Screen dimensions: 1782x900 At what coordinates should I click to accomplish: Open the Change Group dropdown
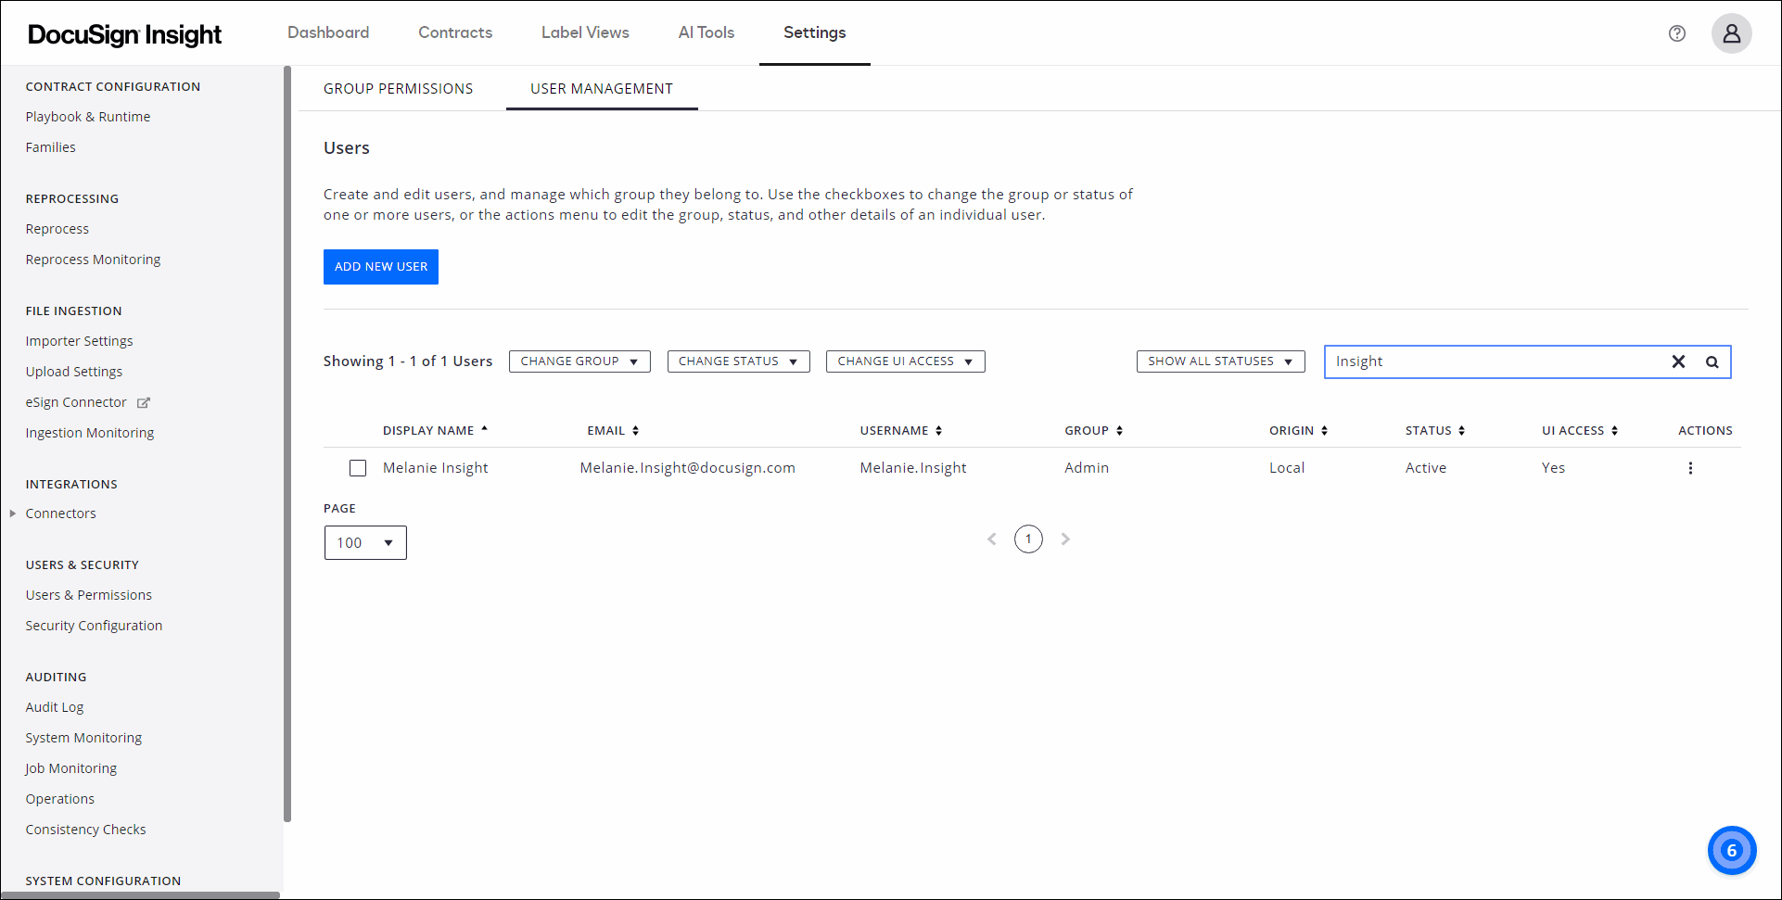click(x=579, y=361)
